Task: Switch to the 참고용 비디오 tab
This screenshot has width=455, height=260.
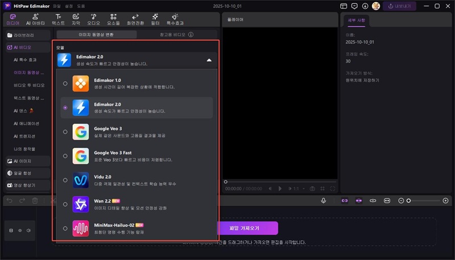Action: tap(172, 35)
